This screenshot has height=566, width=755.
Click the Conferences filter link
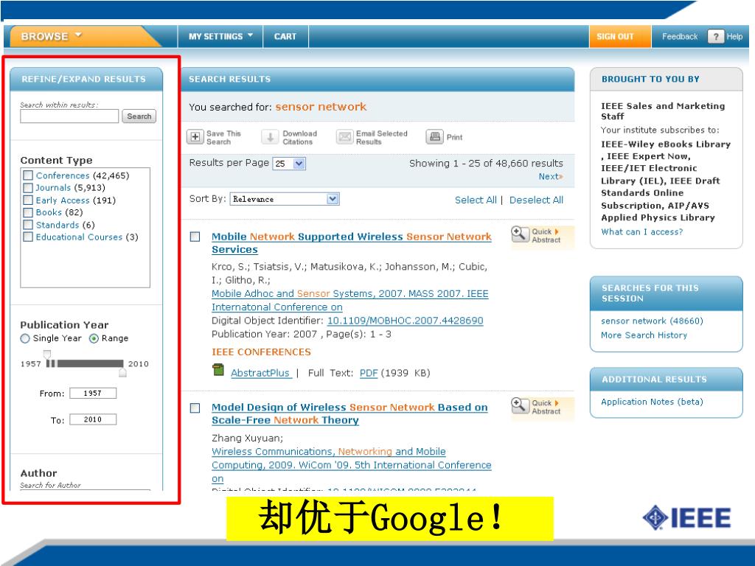point(63,175)
